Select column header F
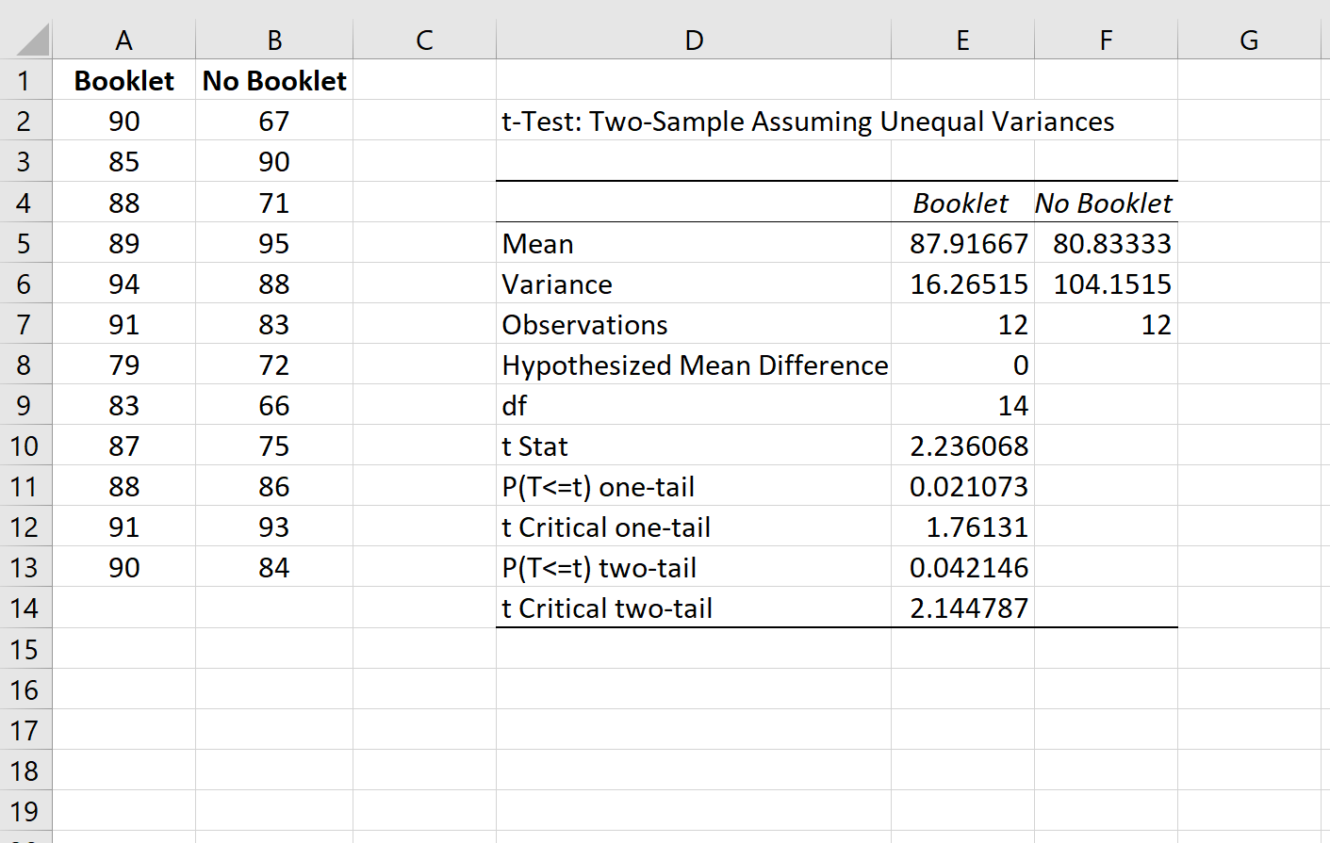The width and height of the screenshot is (1330, 843). pos(1105,40)
